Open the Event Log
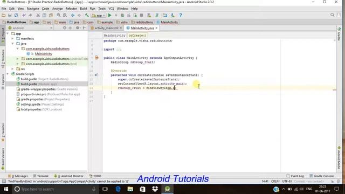Image resolution: width=345 pixels, height=194 pixels. tap(295, 176)
